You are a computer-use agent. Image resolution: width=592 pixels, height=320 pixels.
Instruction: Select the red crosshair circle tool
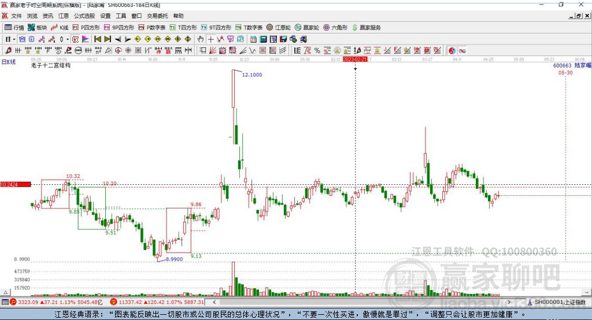(x=118, y=50)
